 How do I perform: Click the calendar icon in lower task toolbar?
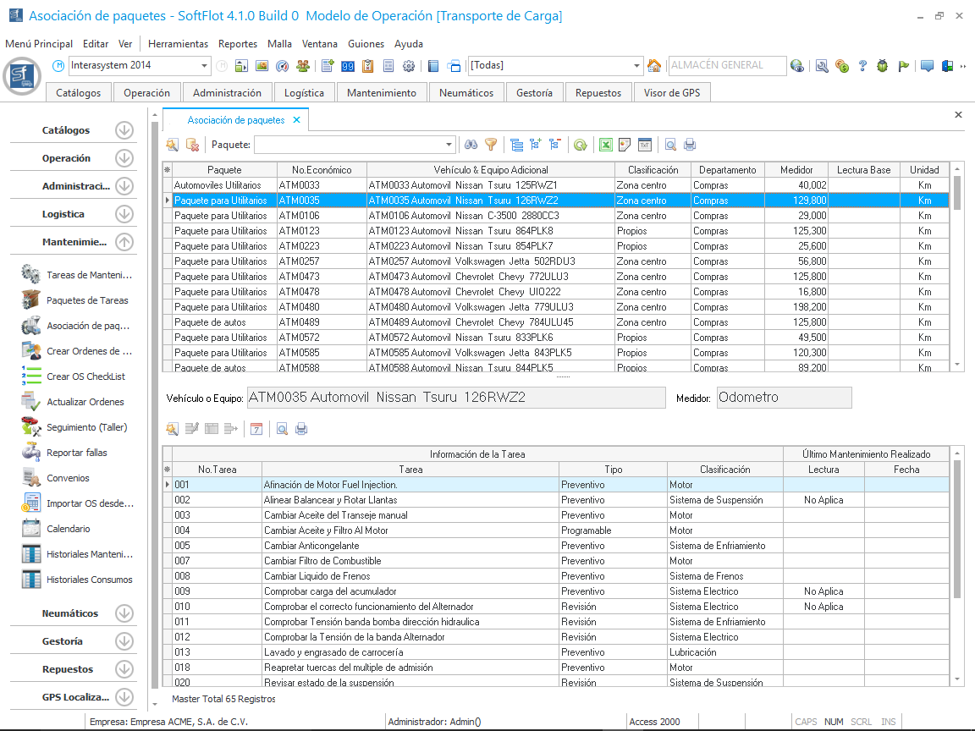(256, 429)
